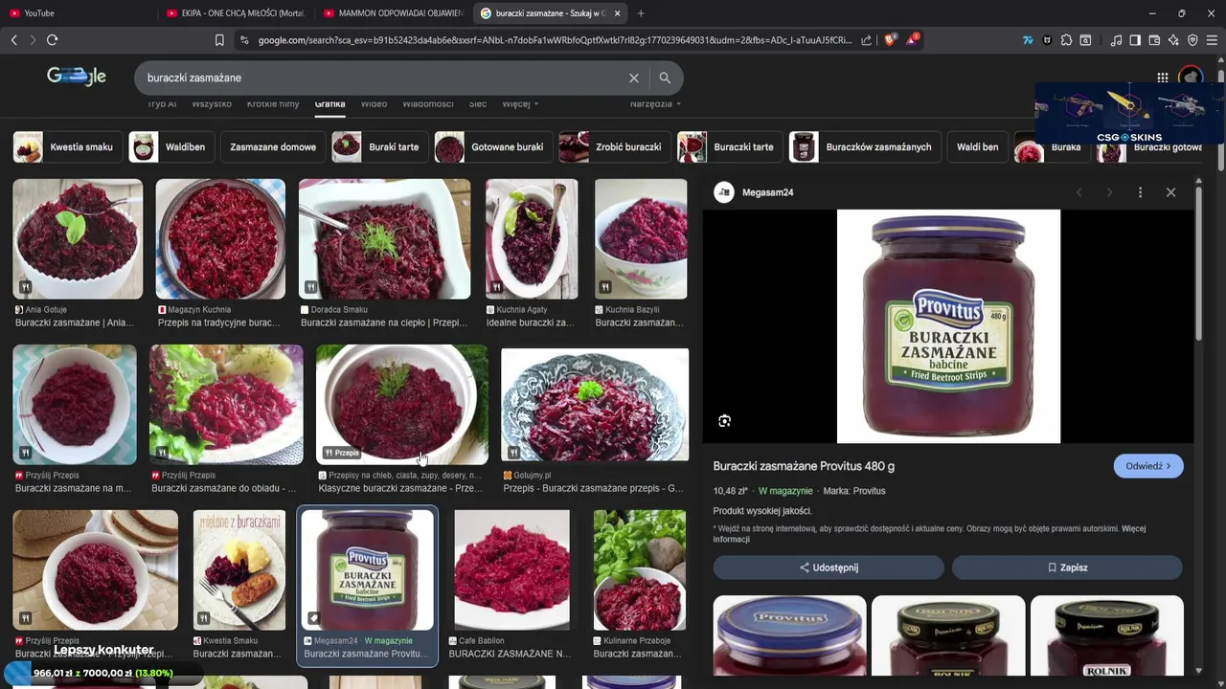The image size is (1226, 689).
Task: Open three-dot menu in preview panel
Action: pyautogui.click(x=1140, y=192)
